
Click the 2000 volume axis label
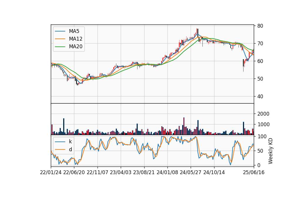coord(263,114)
